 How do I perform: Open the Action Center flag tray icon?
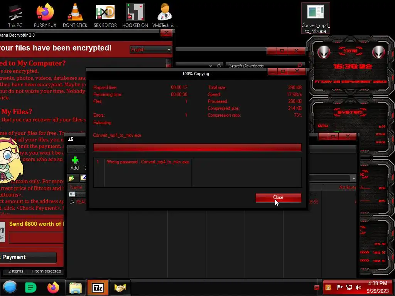(339, 288)
